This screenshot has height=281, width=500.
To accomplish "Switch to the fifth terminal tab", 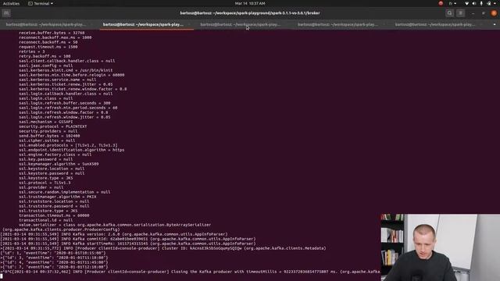I will pos(438,24).
